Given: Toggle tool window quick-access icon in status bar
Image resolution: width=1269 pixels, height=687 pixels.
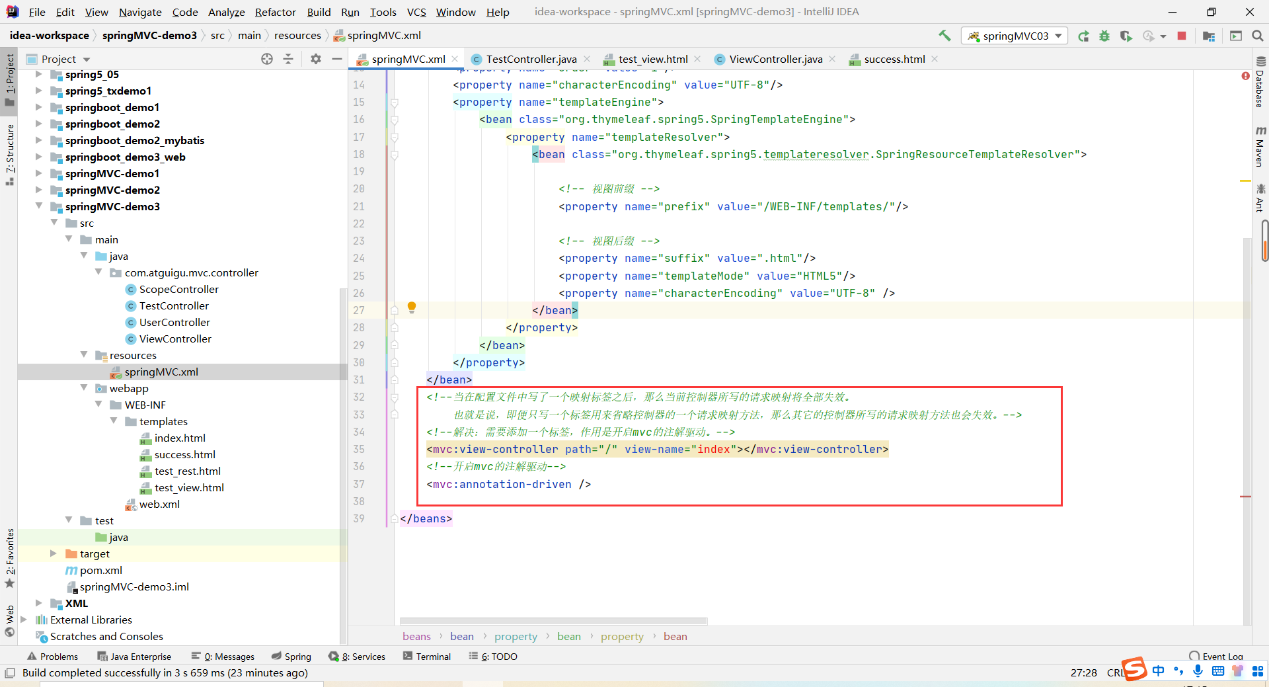Looking at the screenshot, I should click(10, 672).
